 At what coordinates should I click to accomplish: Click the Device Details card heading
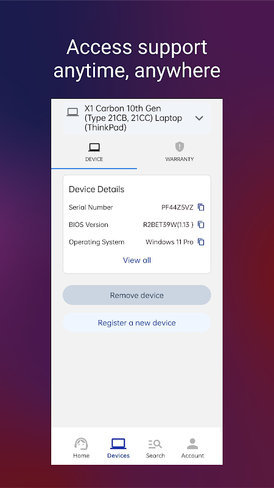[97, 189]
